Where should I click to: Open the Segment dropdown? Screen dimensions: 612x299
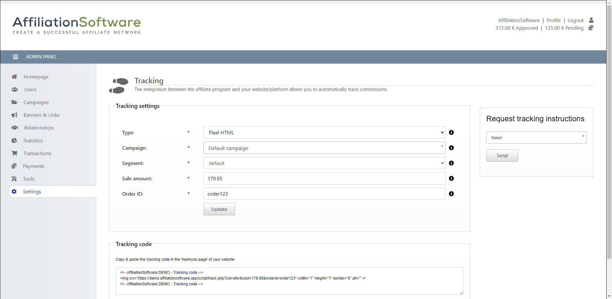click(324, 163)
